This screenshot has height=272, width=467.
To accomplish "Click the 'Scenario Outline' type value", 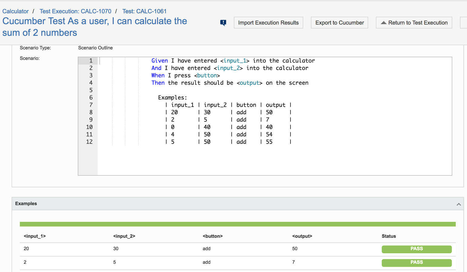I will [x=95, y=48].
